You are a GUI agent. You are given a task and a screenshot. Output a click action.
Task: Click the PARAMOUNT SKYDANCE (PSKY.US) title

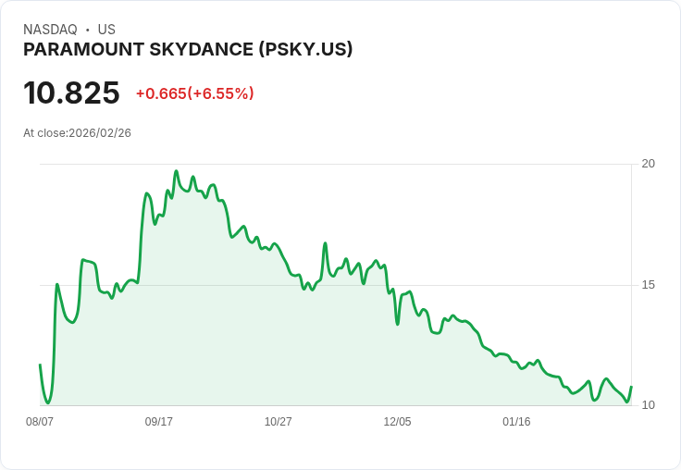(188, 50)
